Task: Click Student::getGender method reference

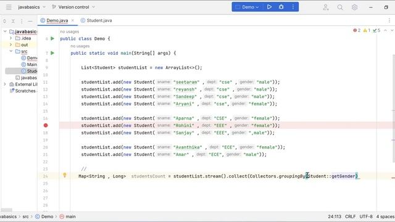Action: click(x=332, y=176)
